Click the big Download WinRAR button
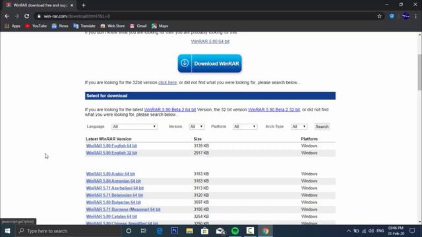Screen dimensions: 422x237 [210, 63]
